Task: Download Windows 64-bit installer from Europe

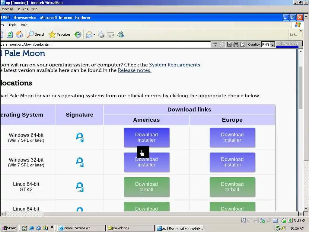Action: 232,137
